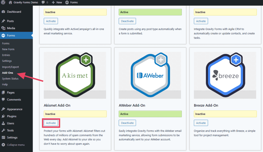Click the Inactive status above Agile CRM description
This screenshot has width=263, height=152.
pyautogui.click(x=225, y=12)
